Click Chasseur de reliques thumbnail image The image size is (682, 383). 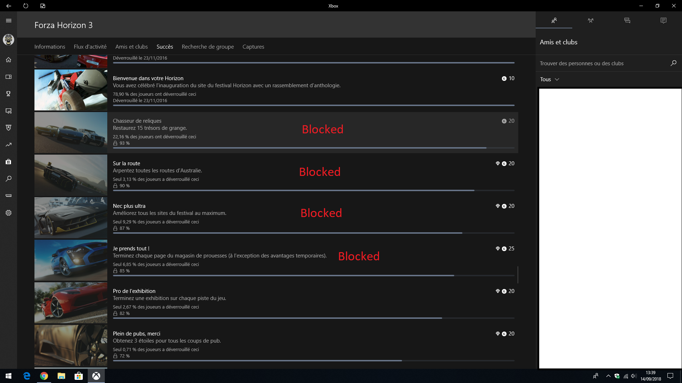pos(71,133)
